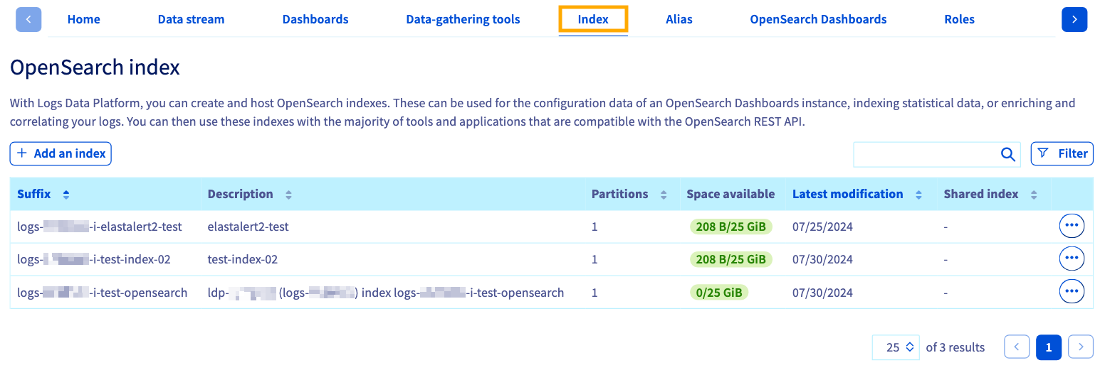1100x370 pixels.
Task: Click 208 B/25 GiB badge for elastalert2-test
Action: tap(730, 227)
